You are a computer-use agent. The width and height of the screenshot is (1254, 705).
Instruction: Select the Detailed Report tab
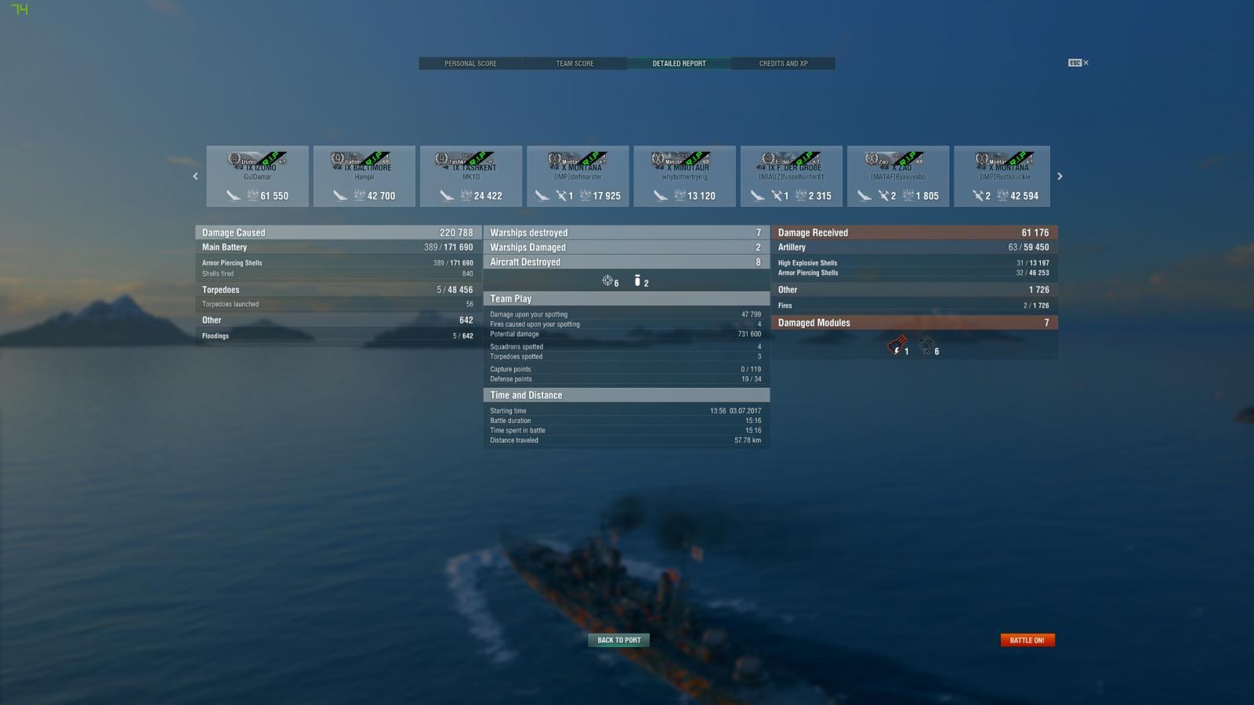pos(679,63)
